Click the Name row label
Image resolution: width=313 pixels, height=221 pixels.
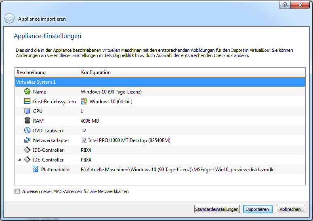(40, 92)
